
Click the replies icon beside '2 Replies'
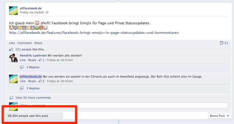(x=22, y=67)
